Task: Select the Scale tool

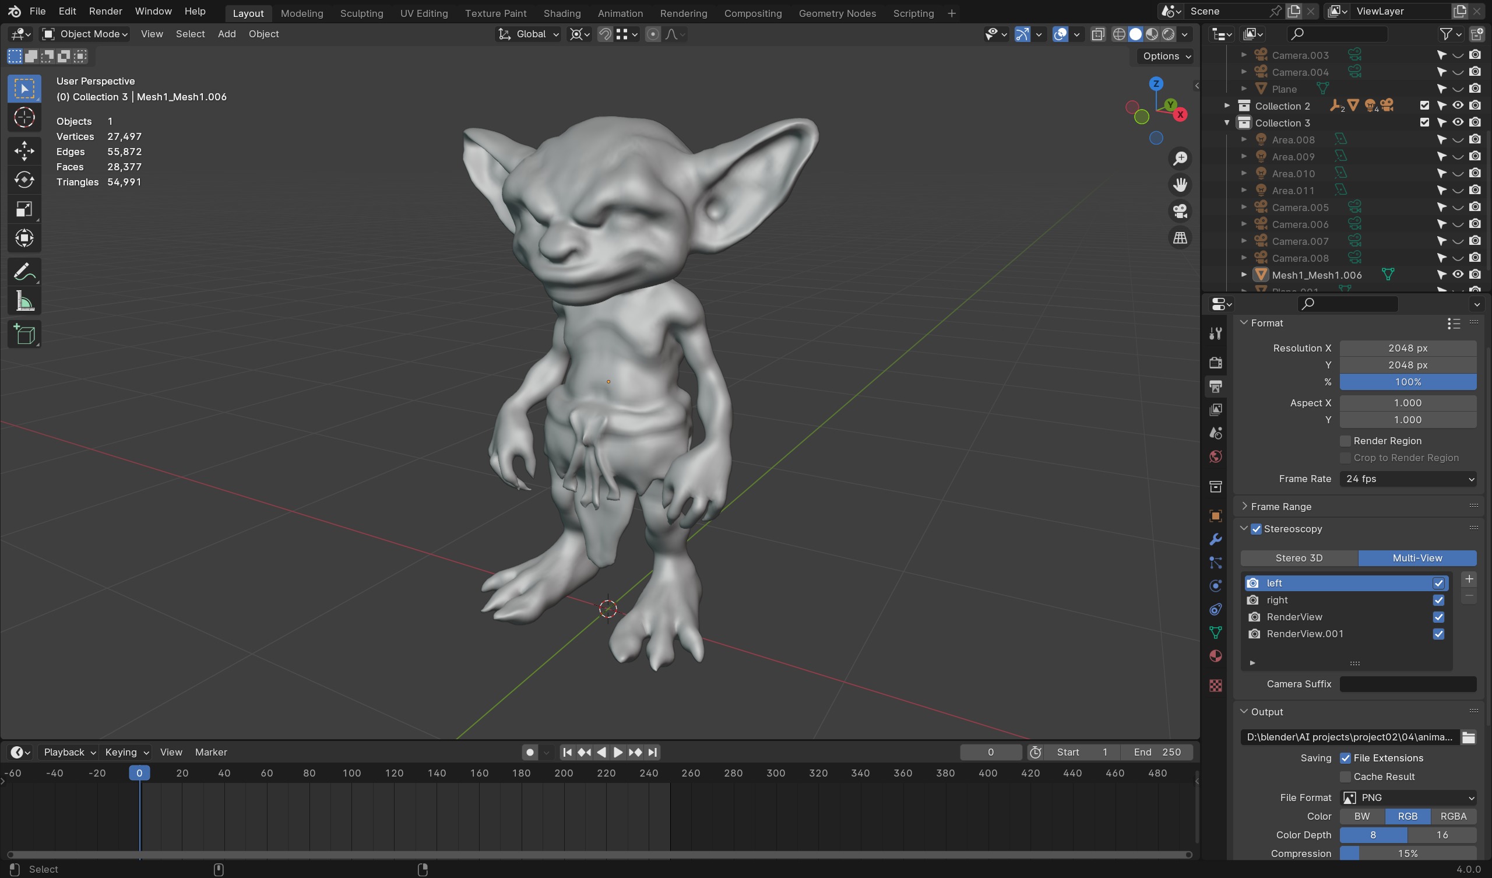Action: [24, 209]
